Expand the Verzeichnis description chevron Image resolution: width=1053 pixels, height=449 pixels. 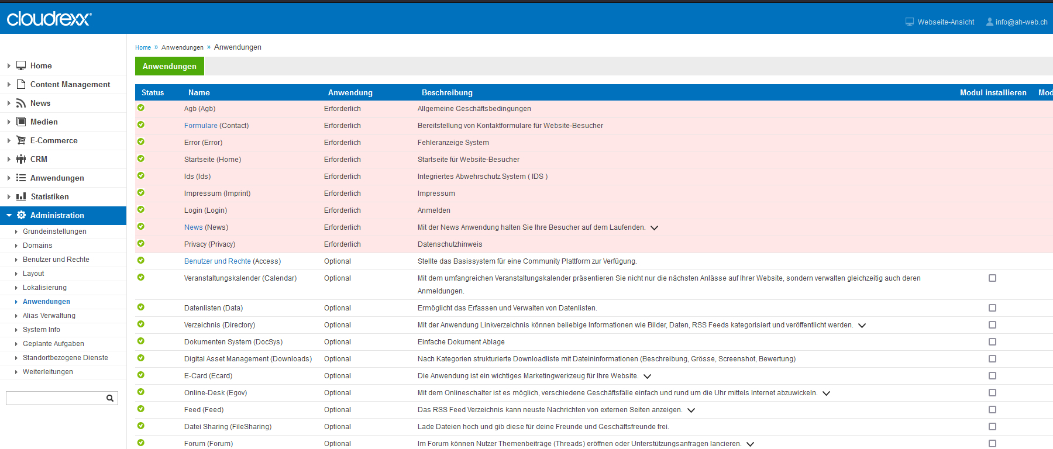[x=862, y=326]
